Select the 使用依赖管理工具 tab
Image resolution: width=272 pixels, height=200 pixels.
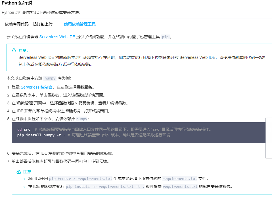pyautogui.click(x=79, y=25)
